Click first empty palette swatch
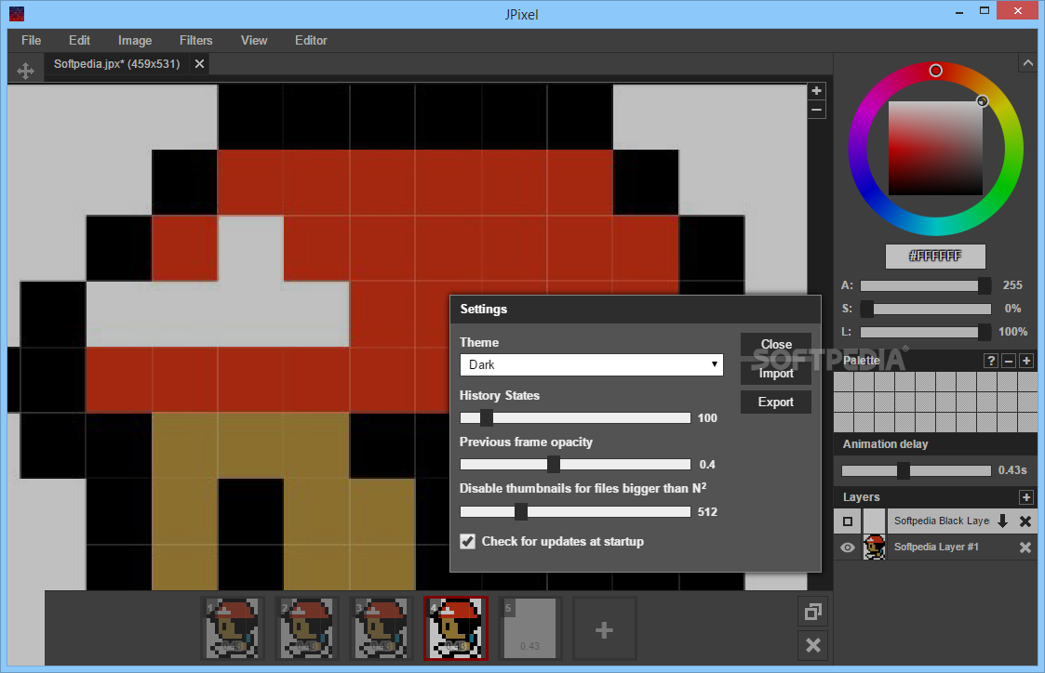 (844, 382)
